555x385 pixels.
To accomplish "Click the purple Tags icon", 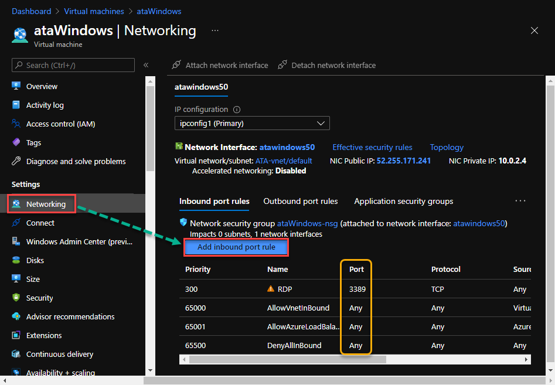I will tap(16, 142).
